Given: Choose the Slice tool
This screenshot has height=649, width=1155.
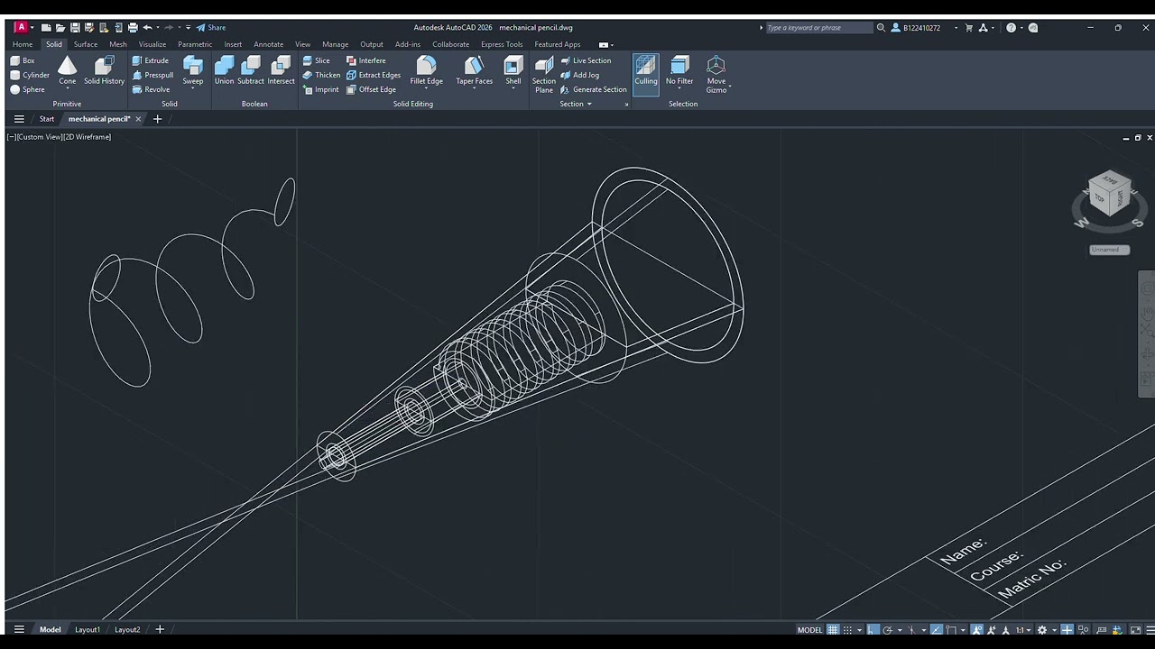Looking at the screenshot, I should [316, 60].
